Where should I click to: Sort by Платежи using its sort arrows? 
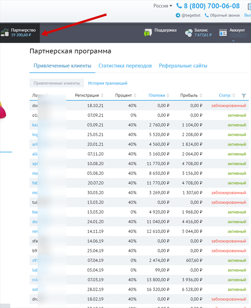(x=168, y=95)
